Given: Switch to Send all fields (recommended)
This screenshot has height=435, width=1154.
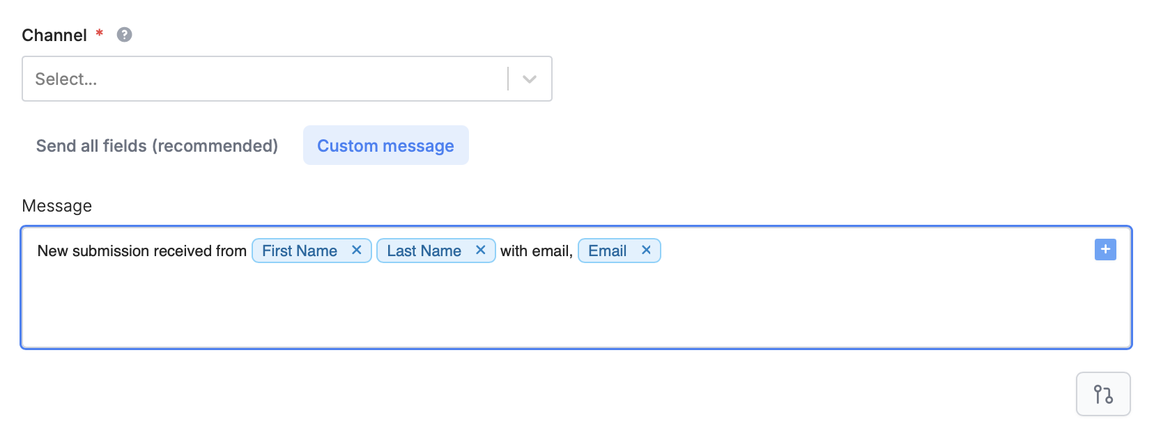Looking at the screenshot, I should click(x=157, y=145).
